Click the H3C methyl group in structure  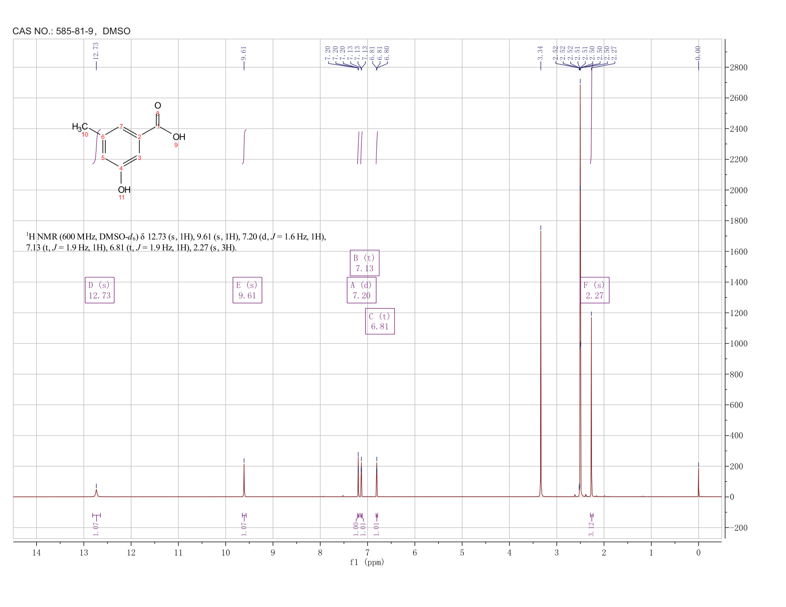point(80,127)
